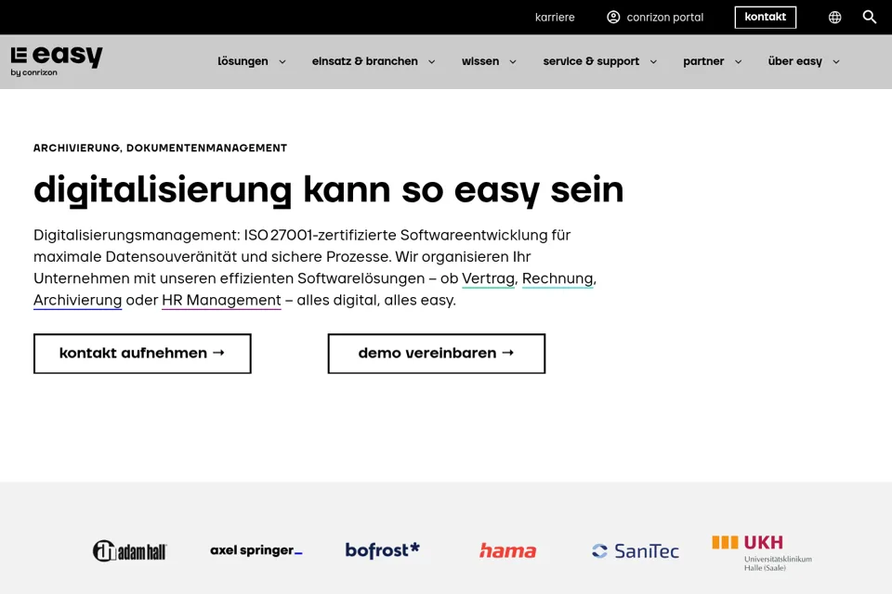Open the search magnifier icon

[x=870, y=17]
